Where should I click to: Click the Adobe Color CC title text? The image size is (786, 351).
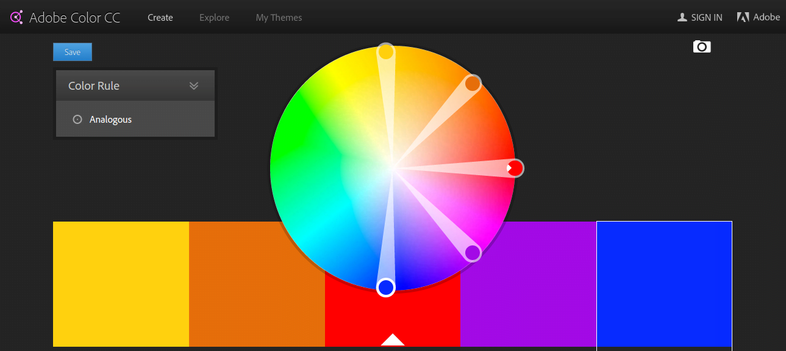point(74,18)
